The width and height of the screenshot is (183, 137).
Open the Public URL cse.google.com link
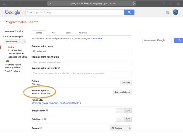point(56,103)
